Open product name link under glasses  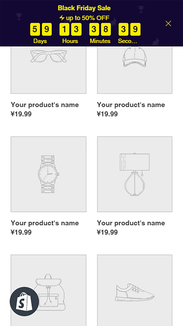(45, 105)
